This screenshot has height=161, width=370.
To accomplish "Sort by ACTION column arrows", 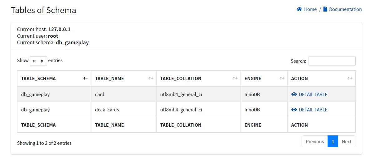I will [x=350, y=78].
